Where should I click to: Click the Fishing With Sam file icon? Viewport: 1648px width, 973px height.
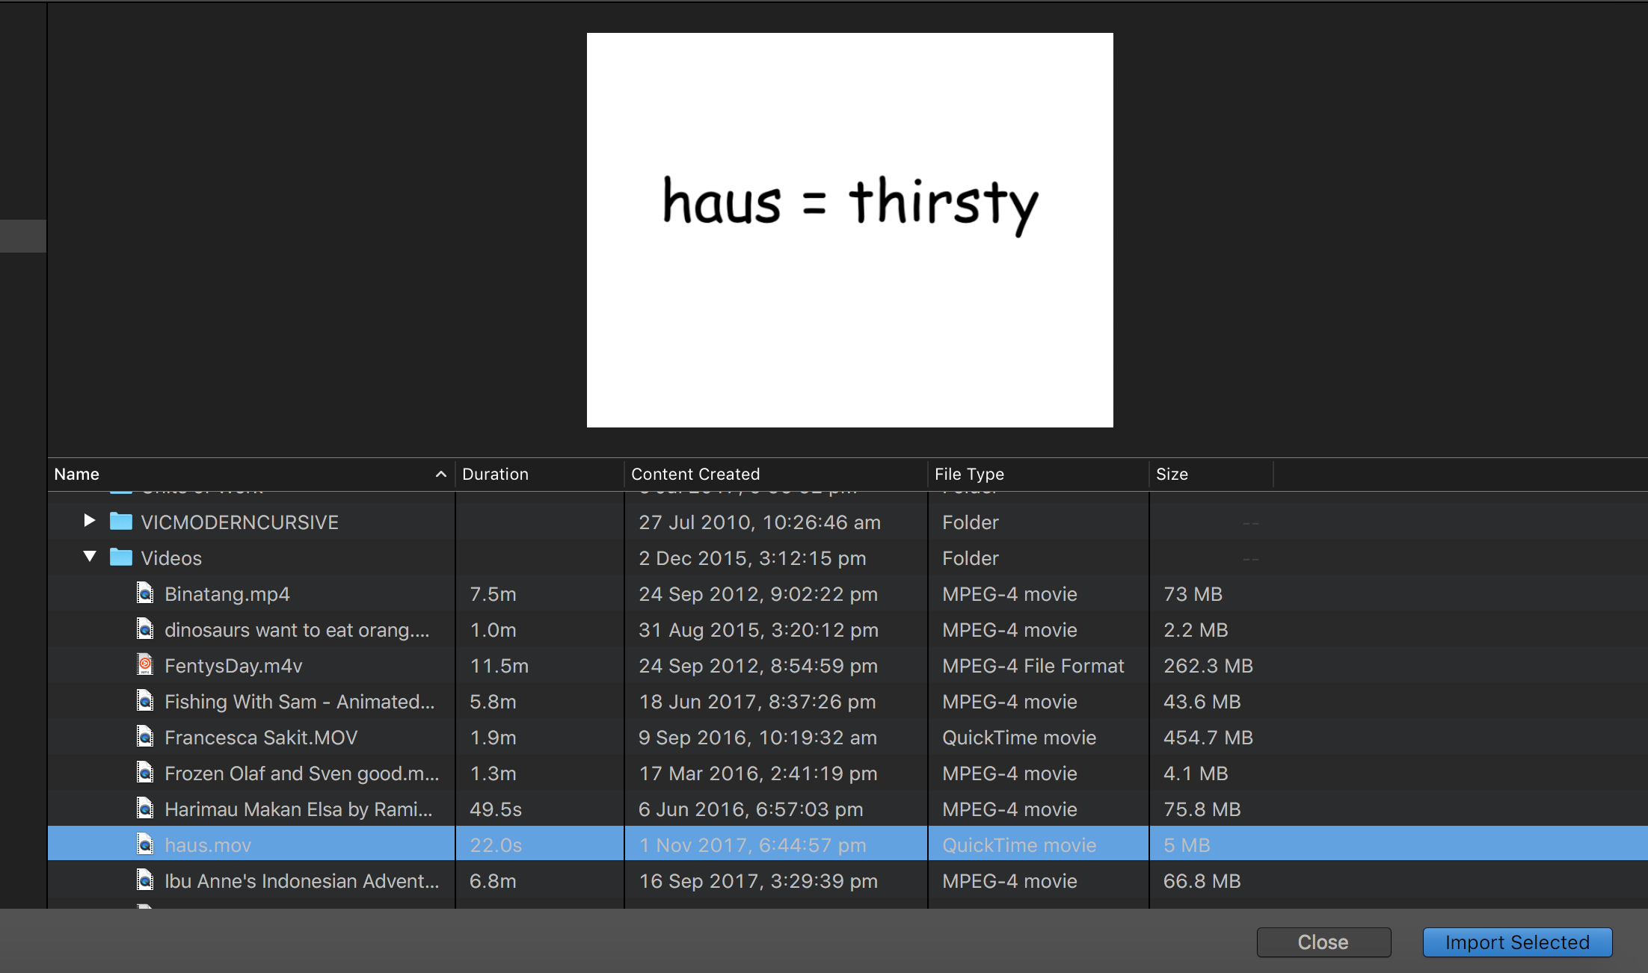click(x=145, y=701)
